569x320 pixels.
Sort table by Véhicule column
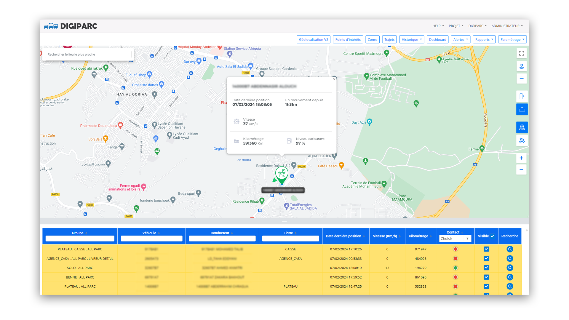pyautogui.click(x=159, y=233)
